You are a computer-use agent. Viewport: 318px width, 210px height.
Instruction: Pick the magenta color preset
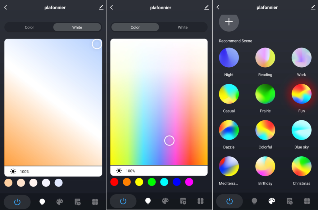189,182
